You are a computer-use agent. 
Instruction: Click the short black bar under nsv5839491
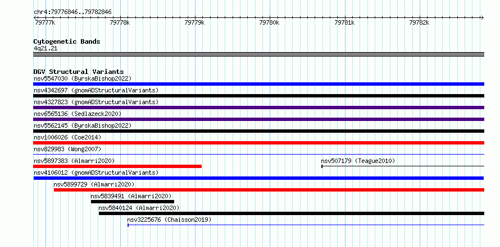133,202
